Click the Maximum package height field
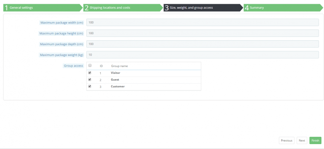The height and width of the screenshot is (149, 324). [202, 33]
